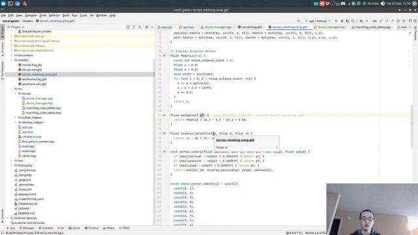Collapse the shaders folder
418x235 pixels.
[12, 60]
